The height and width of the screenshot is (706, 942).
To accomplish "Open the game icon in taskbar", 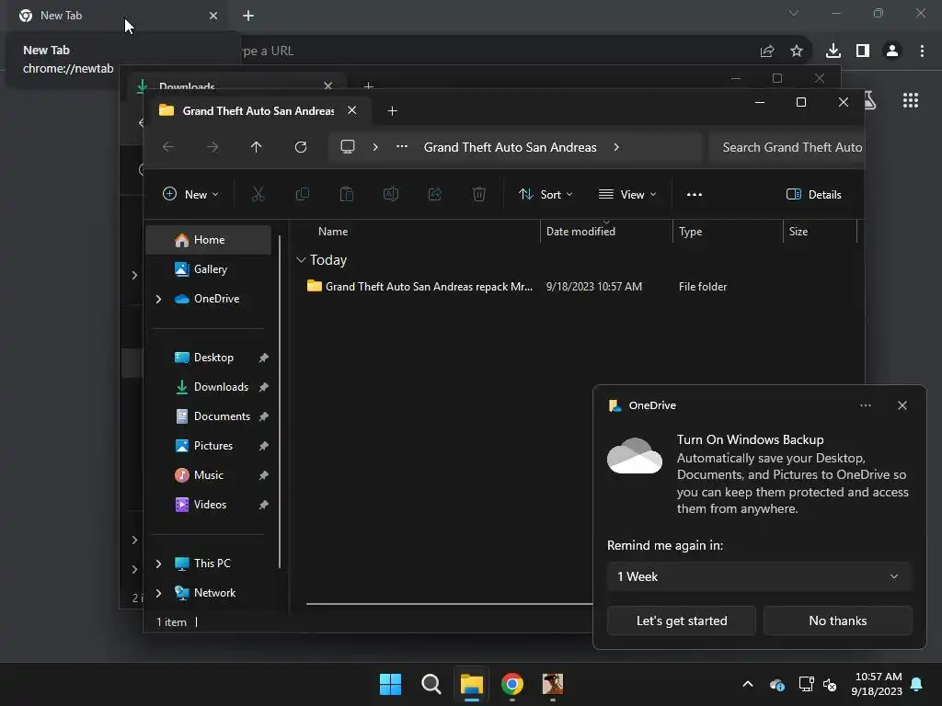I will pos(553,684).
